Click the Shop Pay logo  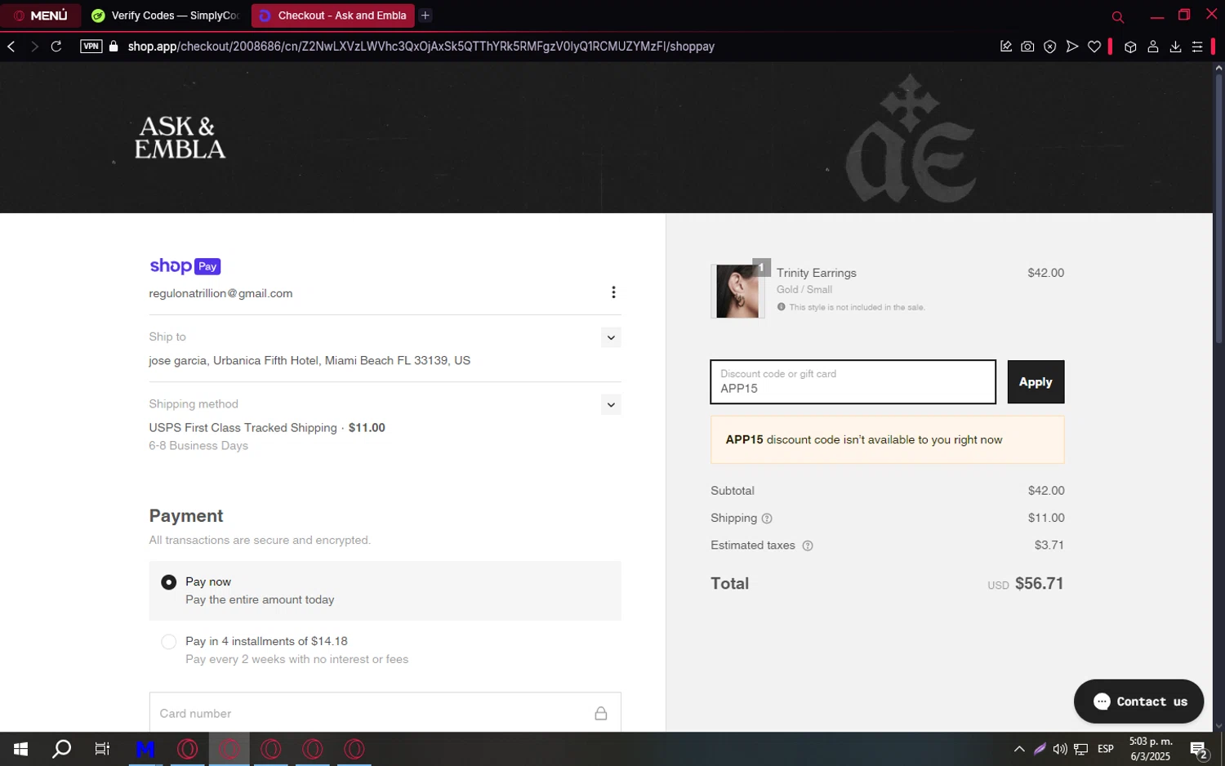[x=185, y=266]
